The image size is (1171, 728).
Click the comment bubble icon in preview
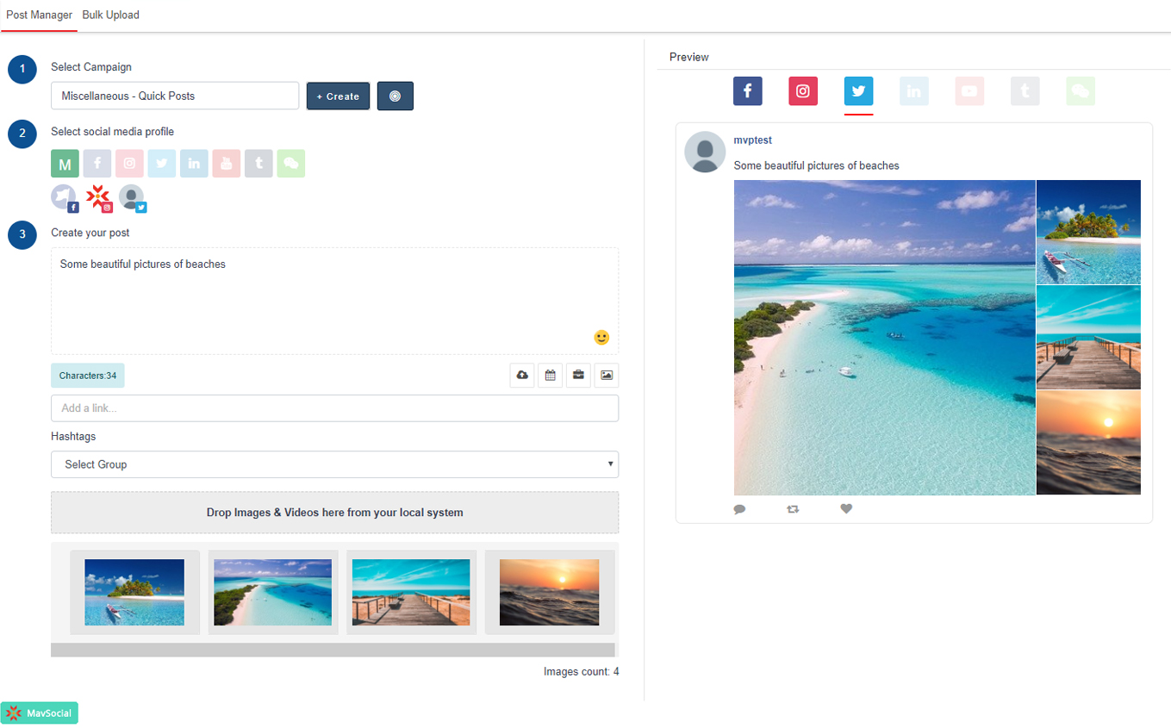[x=739, y=509]
